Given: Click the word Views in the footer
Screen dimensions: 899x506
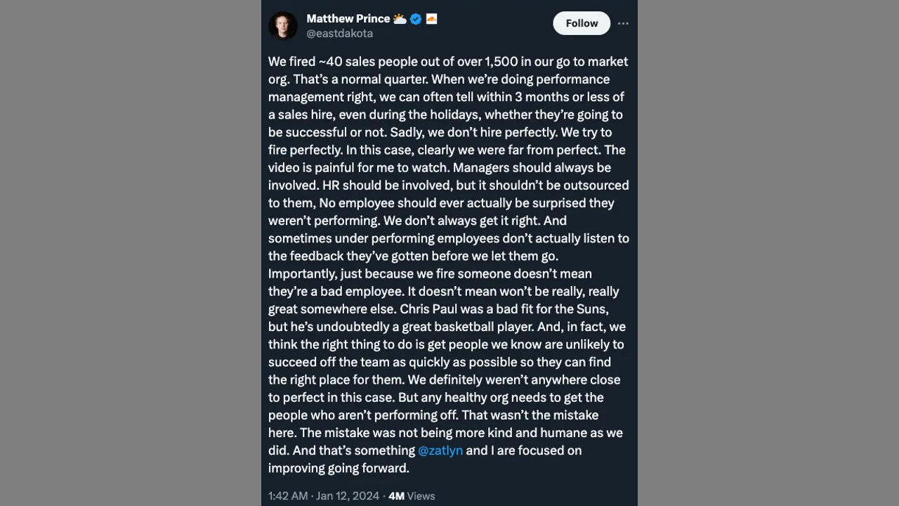Looking at the screenshot, I should tap(421, 496).
